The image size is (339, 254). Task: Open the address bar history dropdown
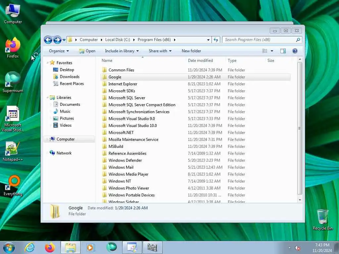tap(208, 40)
